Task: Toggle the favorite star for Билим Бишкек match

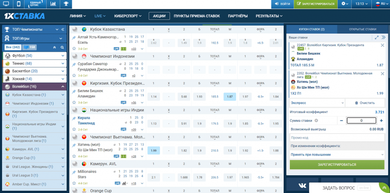Action: [x=74, y=102]
